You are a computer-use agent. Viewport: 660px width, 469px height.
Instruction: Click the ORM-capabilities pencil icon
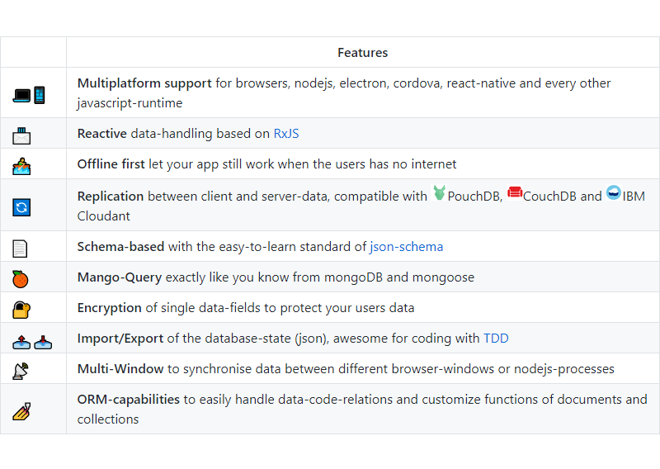(x=21, y=410)
